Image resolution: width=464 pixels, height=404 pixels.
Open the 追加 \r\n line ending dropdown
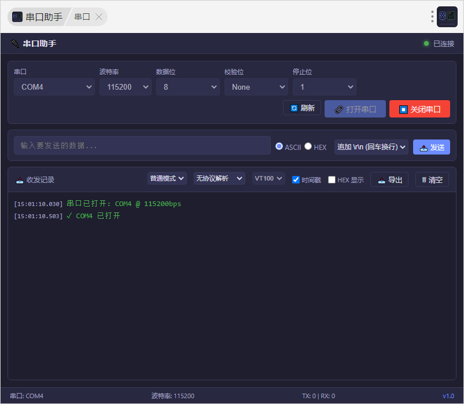pyautogui.click(x=371, y=147)
